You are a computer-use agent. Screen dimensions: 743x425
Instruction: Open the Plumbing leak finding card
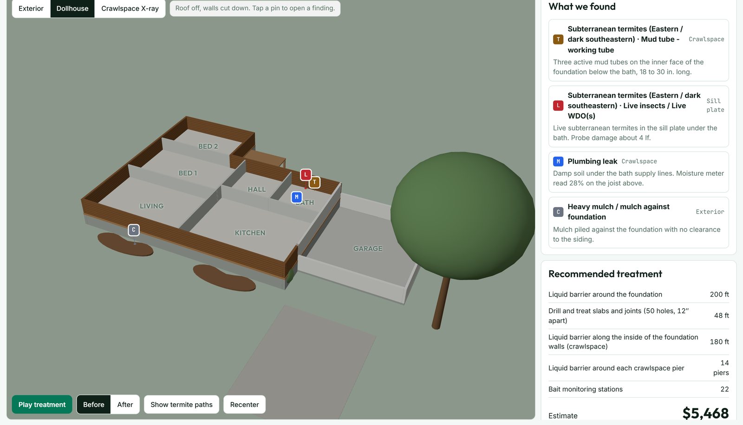(x=639, y=172)
